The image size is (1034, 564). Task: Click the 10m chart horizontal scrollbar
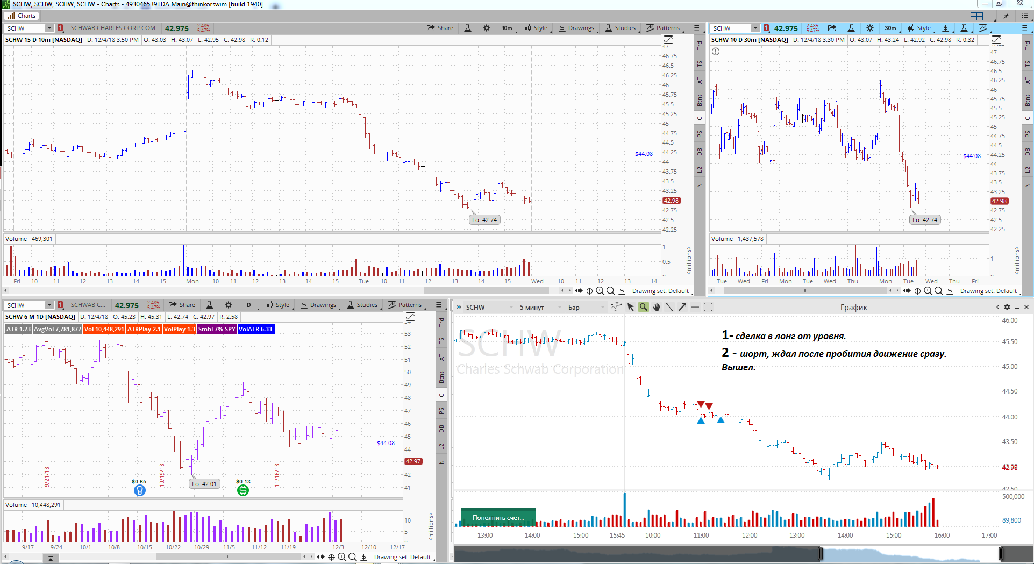pos(487,291)
